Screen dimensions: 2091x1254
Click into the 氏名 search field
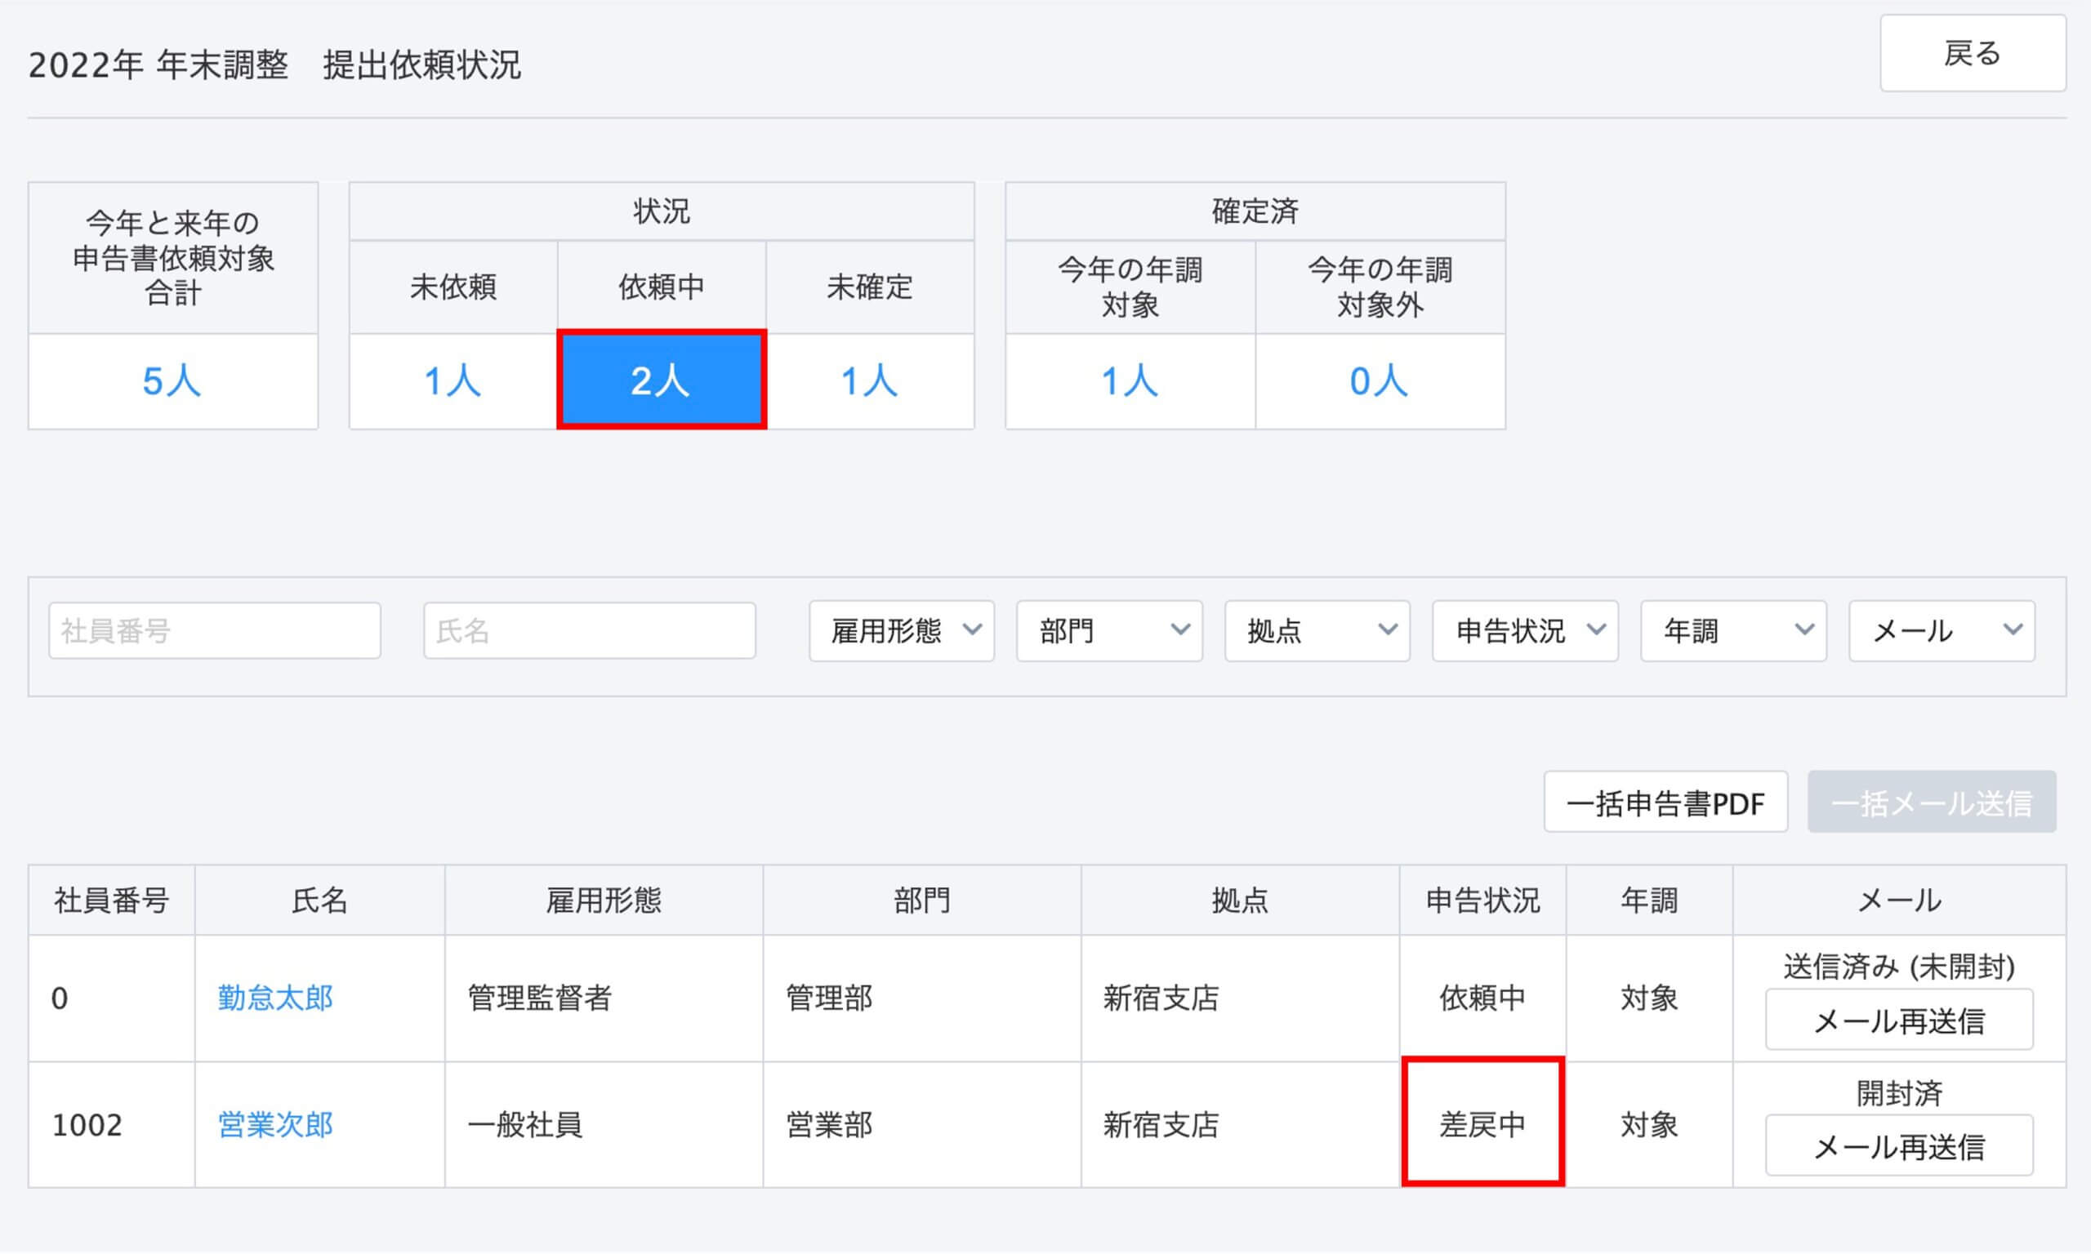589,630
